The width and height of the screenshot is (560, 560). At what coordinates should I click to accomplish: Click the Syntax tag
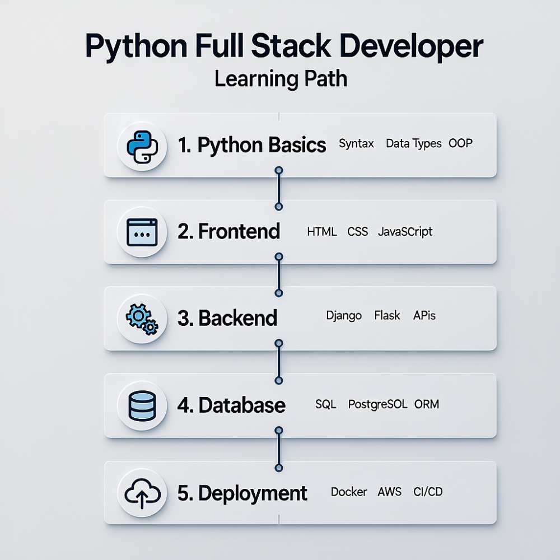pyautogui.click(x=356, y=144)
